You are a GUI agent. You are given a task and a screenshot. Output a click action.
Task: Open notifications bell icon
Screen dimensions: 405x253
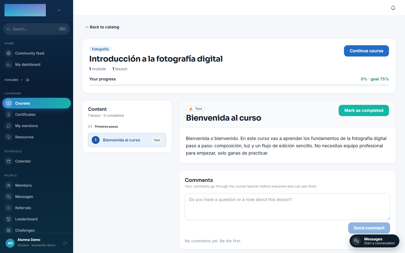[x=393, y=8]
